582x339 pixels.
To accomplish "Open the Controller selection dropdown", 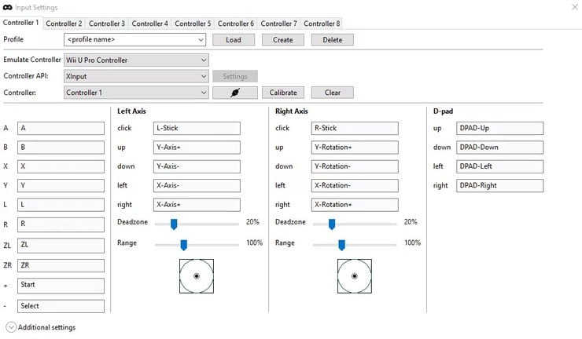I will click(x=136, y=93).
